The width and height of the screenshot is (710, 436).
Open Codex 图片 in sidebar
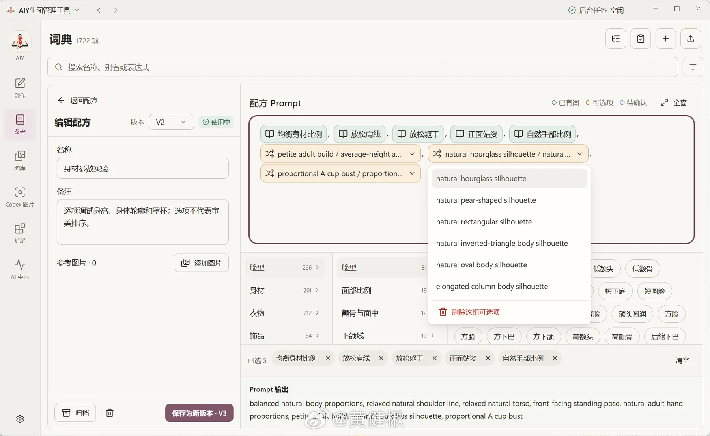[x=20, y=197]
